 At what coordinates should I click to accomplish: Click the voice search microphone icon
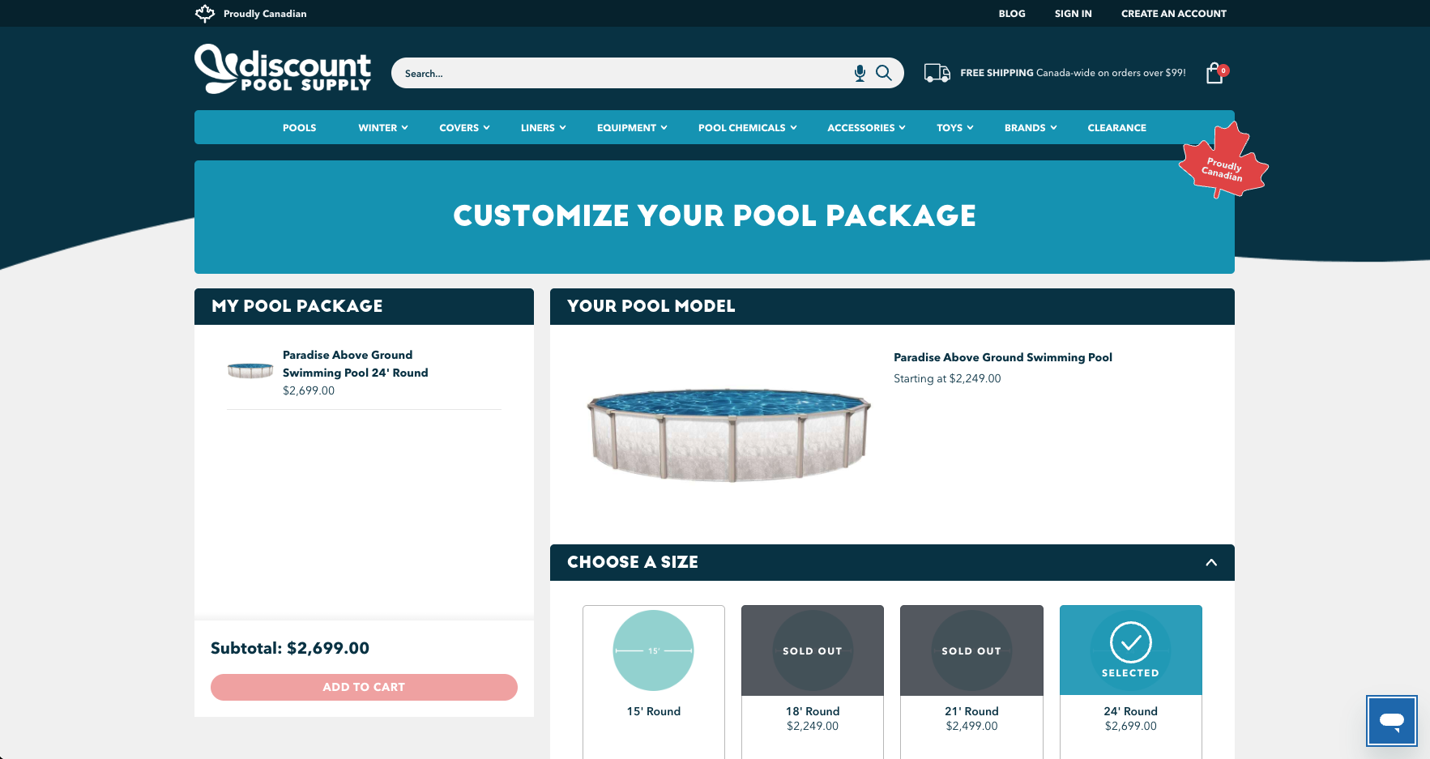860,73
